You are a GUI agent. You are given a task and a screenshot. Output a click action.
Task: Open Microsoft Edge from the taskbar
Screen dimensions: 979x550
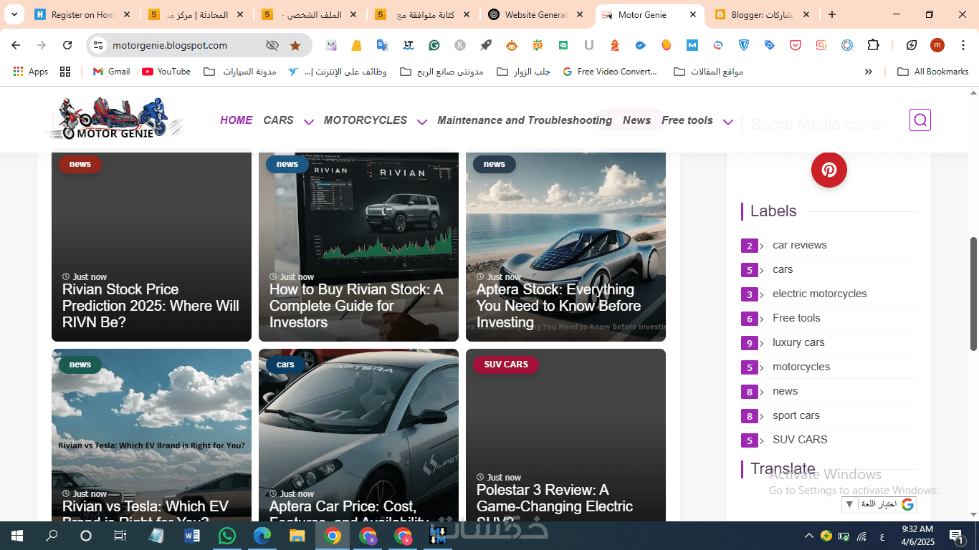[x=262, y=536]
